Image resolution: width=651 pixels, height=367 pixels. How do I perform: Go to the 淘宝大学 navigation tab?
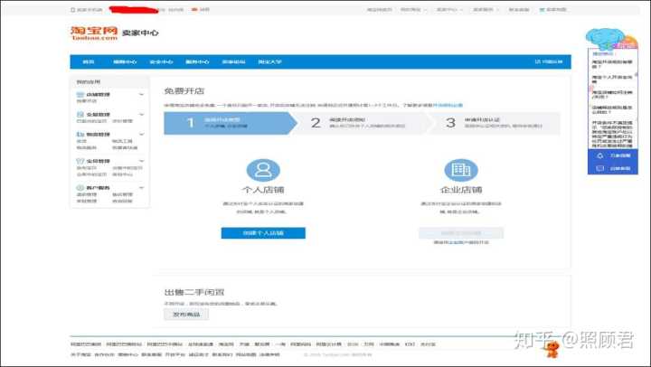pos(269,61)
